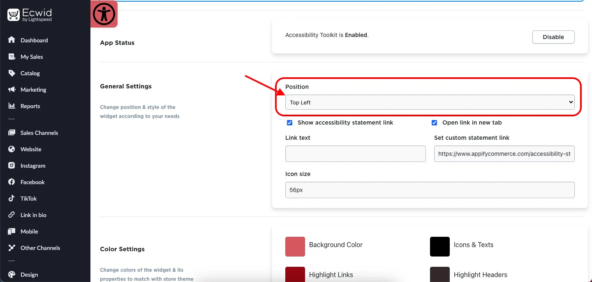Click the Color Settings heading
Screen dimensions: 592x282
(x=123, y=249)
